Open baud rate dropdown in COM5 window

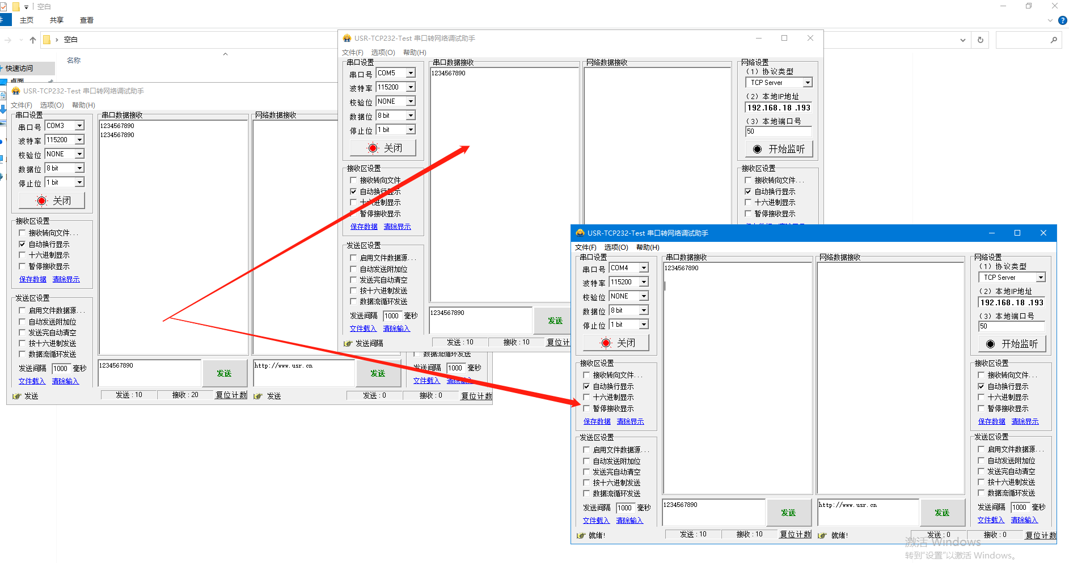[411, 87]
